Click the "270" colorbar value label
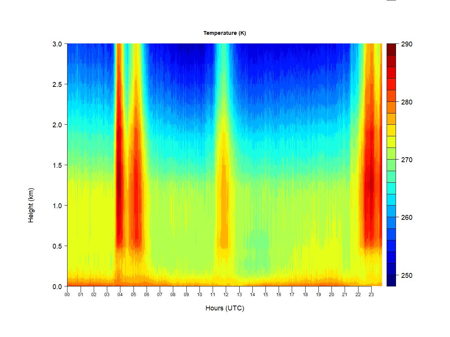This screenshot has height=337, width=450. click(406, 160)
